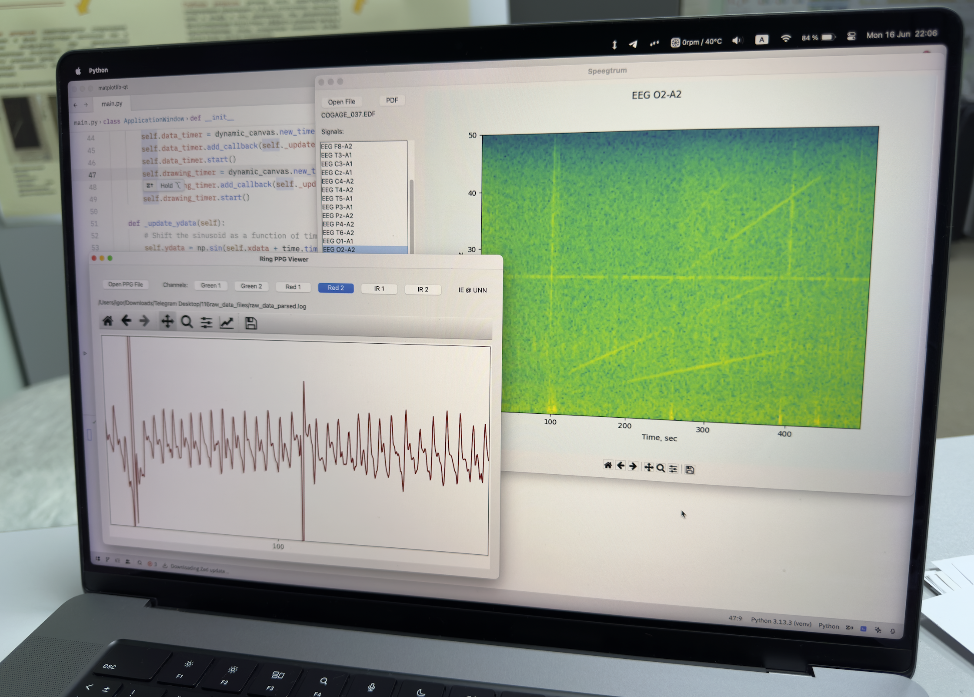Select the main.py editor tab
Image resolution: width=974 pixels, height=697 pixels.
112,104
